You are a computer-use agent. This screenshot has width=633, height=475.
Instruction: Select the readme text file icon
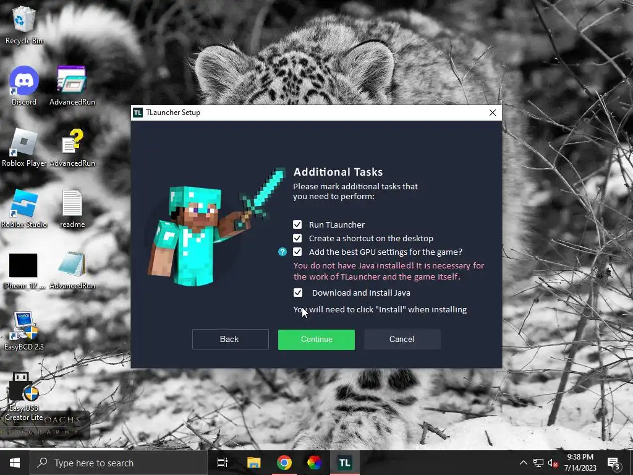(72, 209)
